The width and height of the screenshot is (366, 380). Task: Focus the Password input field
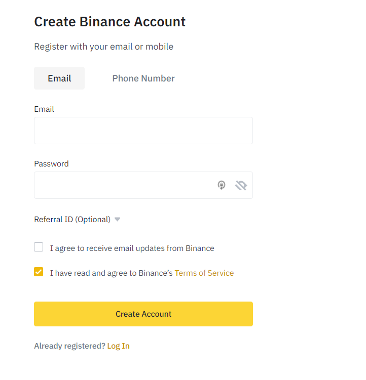tap(122, 185)
